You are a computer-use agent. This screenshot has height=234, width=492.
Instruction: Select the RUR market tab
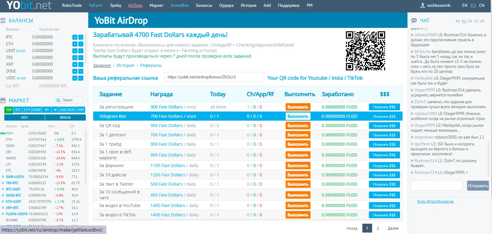tap(71, 110)
